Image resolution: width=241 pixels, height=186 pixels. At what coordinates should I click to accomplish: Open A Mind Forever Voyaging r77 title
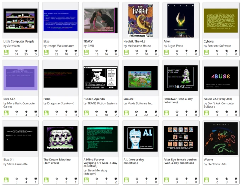click(x=100, y=163)
